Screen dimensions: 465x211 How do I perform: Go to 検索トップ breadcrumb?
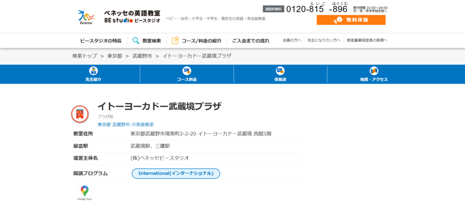click(x=85, y=56)
